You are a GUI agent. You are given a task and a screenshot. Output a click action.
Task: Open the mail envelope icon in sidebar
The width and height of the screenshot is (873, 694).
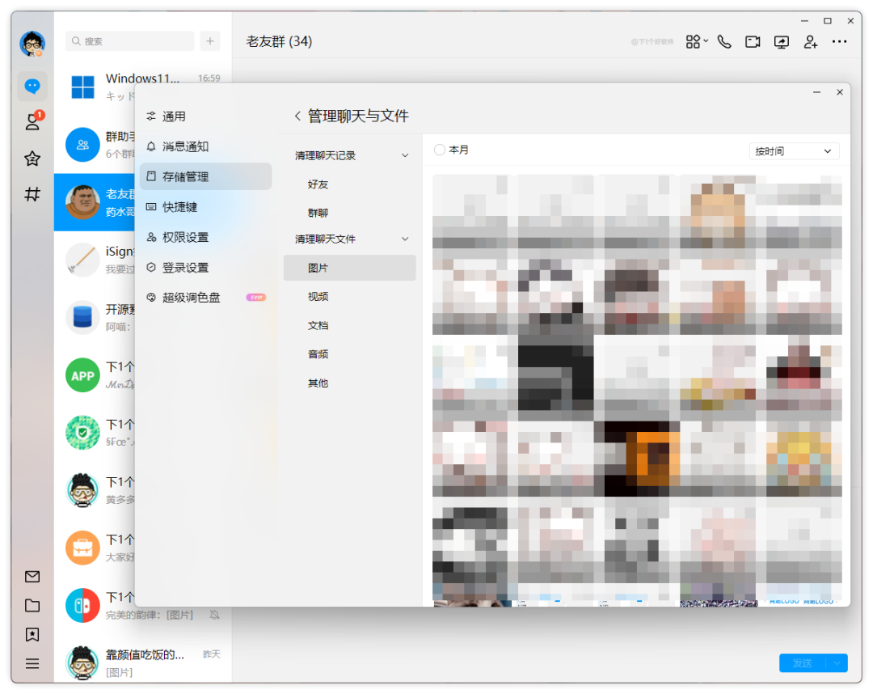[x=32, y=577]
